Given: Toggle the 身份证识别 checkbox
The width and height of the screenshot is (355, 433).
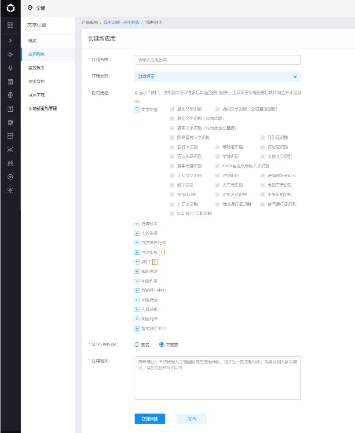Looking at the screenshot, I should click(x=262, y=137).
